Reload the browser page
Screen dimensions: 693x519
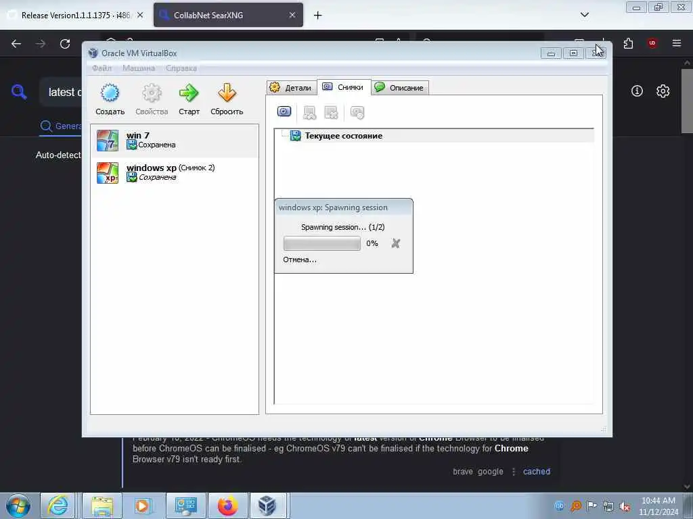[65, 44]
